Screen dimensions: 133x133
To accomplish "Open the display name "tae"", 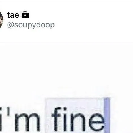I will [x=13, y=15].
